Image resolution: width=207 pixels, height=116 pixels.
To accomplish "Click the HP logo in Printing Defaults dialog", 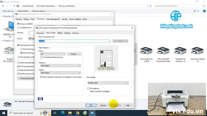I will (x=40, y=99).
